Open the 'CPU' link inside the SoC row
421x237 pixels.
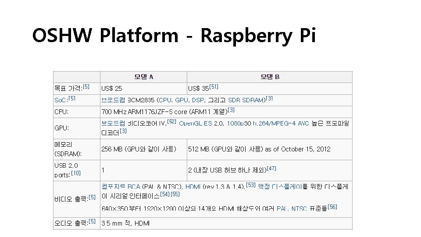tap(165, 100)
